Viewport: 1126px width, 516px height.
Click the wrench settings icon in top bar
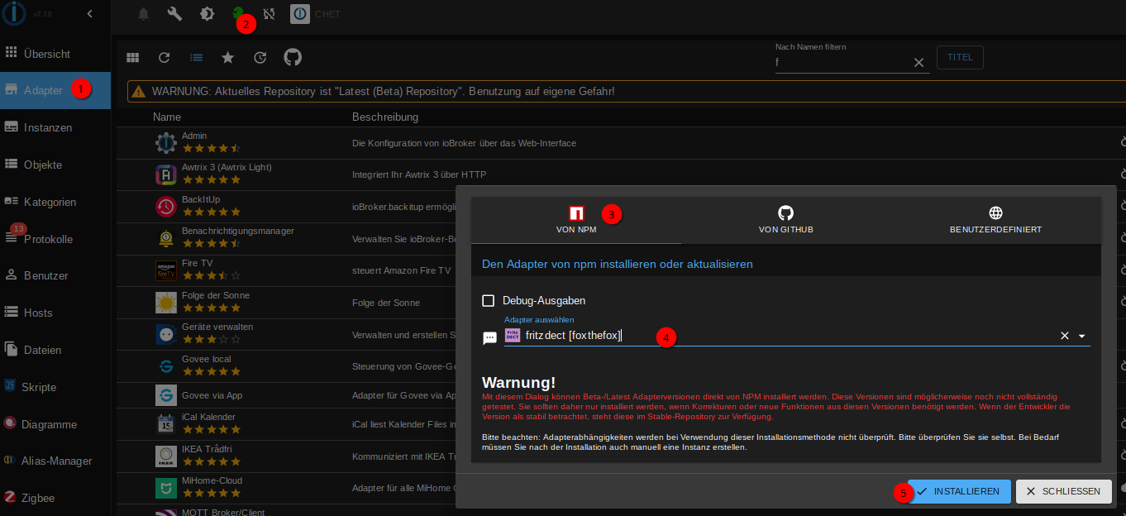click(174, 14)
